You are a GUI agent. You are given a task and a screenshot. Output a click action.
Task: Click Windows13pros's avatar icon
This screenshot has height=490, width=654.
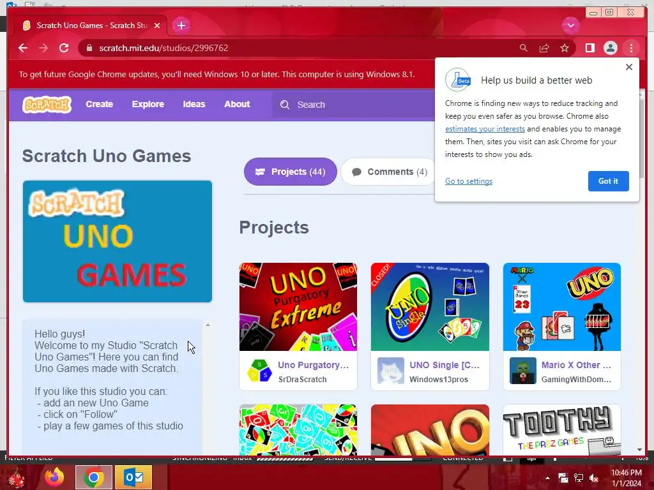(391, 371)
